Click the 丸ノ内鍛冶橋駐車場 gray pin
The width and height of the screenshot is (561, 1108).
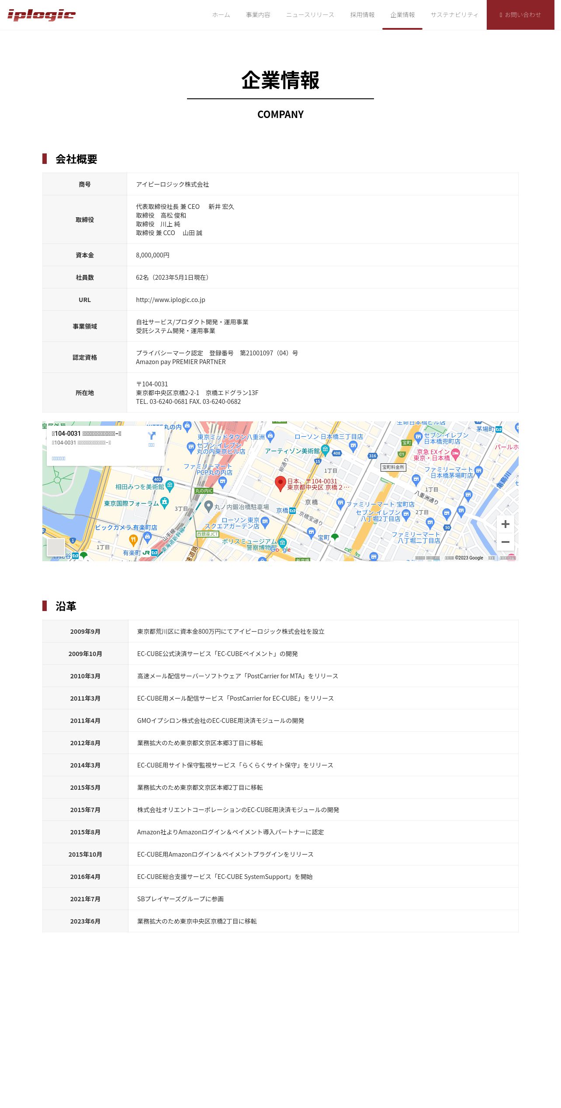point(209,506)
